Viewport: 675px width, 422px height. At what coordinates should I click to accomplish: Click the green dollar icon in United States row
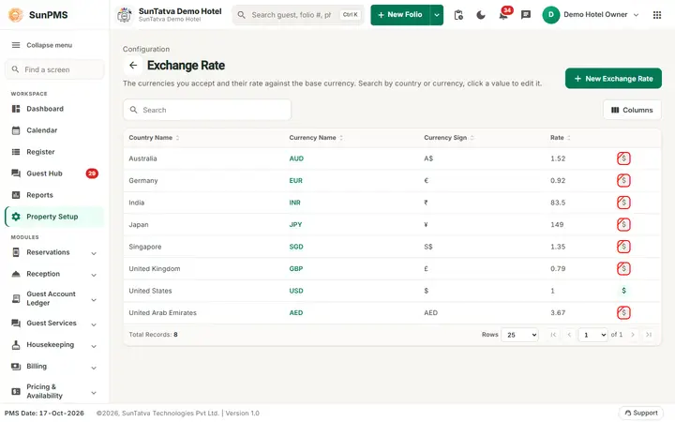coord(623,291)
